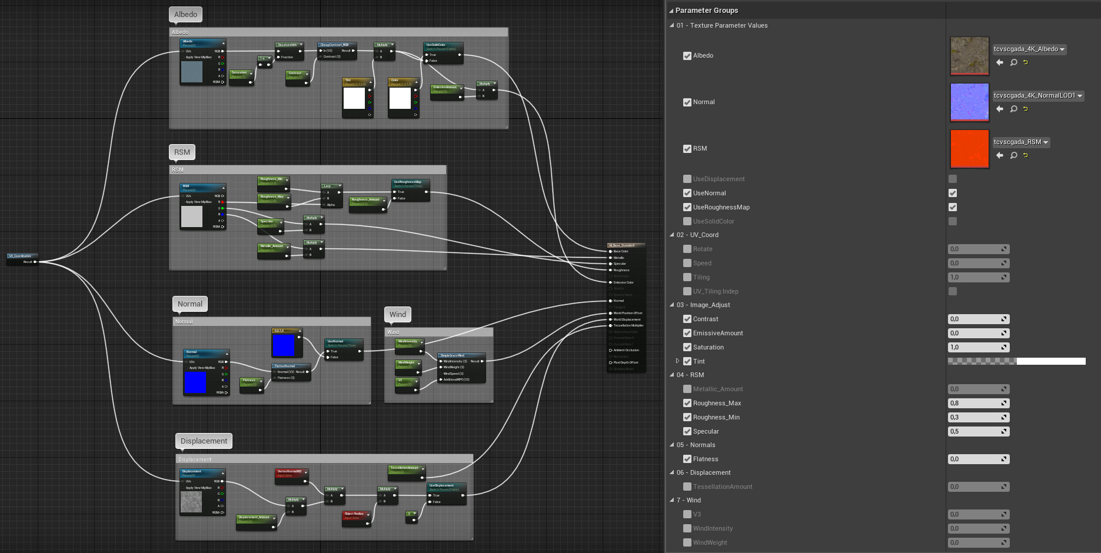Collapse the 05 - Normals group
The height and width of the screenshot is (553, 1101).
pyautogui.click(x=672, y=445)
